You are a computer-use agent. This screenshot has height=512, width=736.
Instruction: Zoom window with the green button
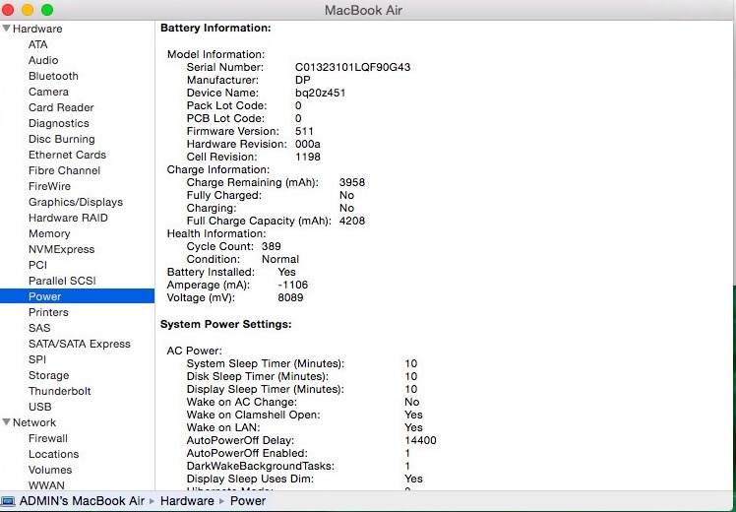coord(47,10)
